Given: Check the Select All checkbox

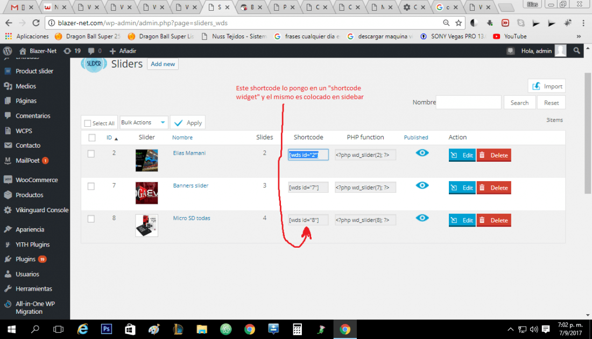Looking at the screenshot, I should [88, 124].
